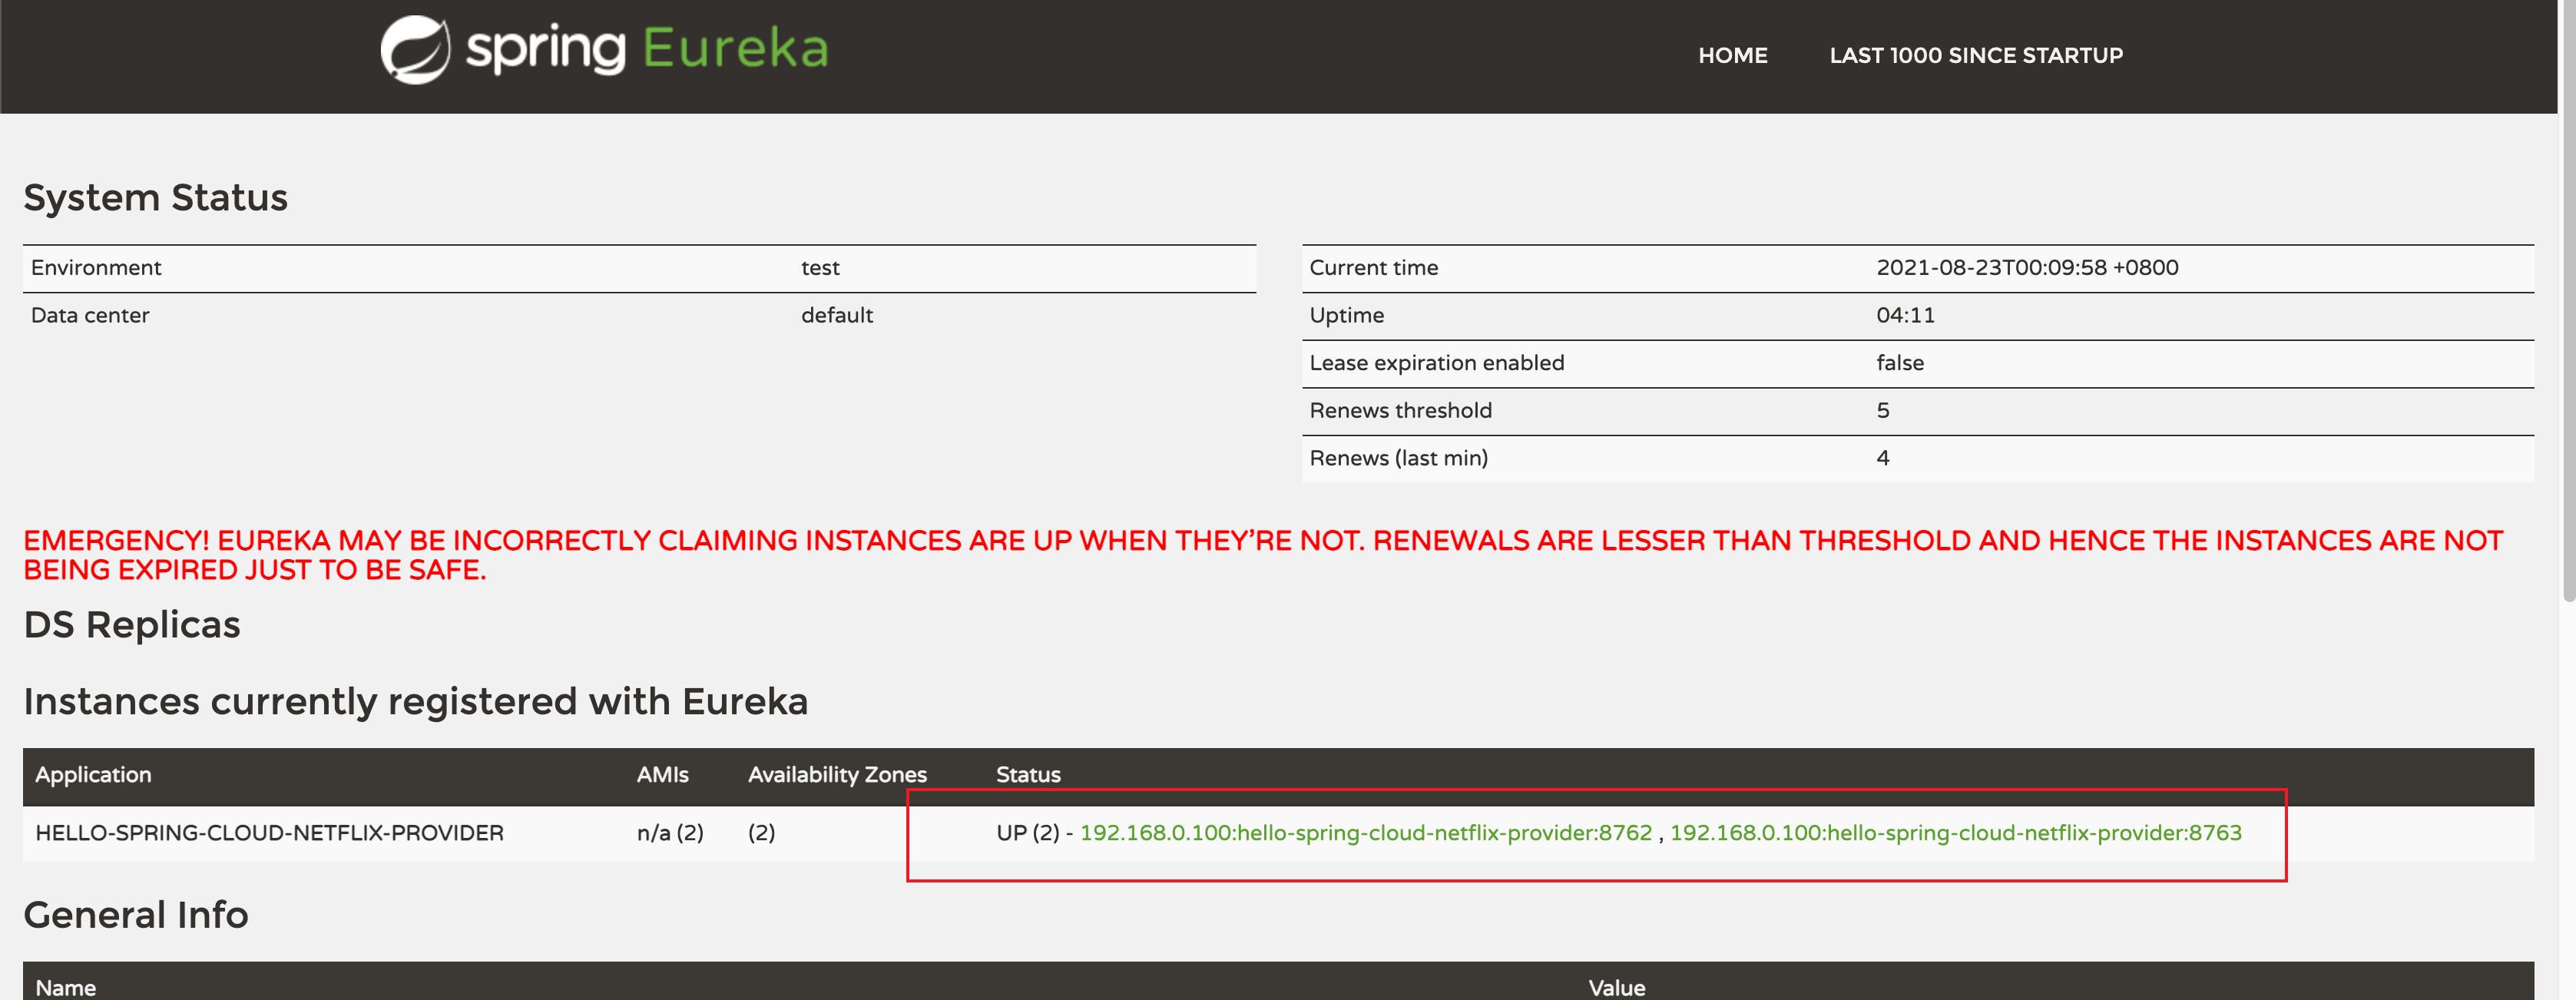Click the 'Data center' row label
Screen dimensions: 2576x1000
(89, 316)
